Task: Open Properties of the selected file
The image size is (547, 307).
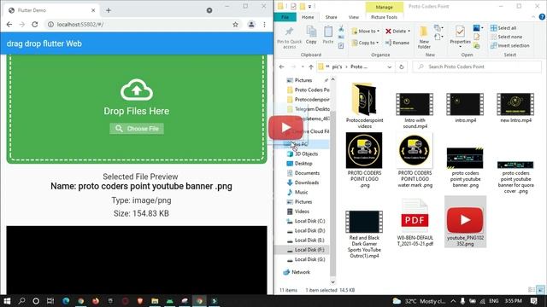Action: 460,37
